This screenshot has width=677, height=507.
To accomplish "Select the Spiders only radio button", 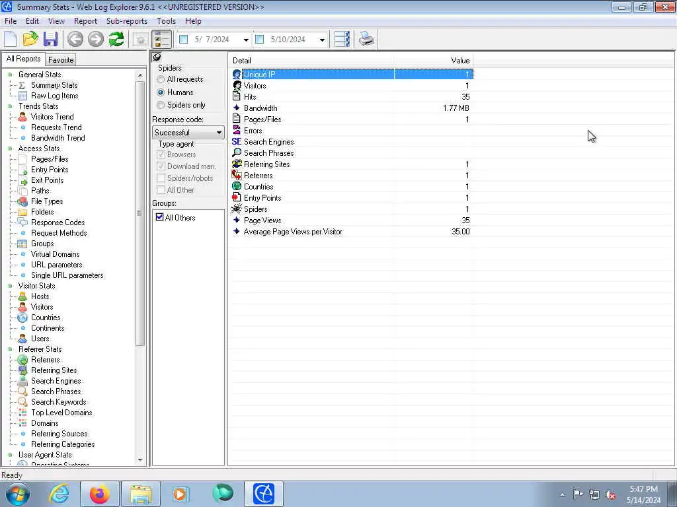I will pyautogui.click(x=161, y=105).
